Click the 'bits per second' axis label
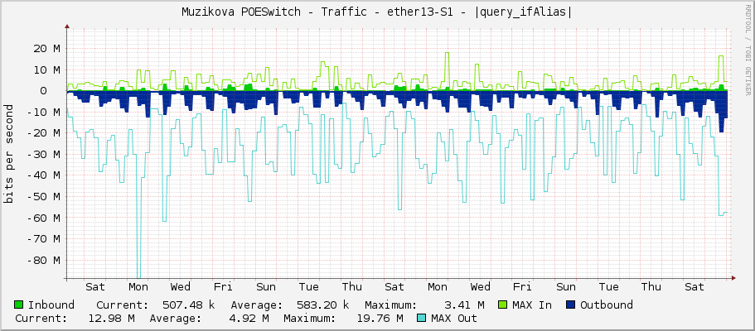Viewport: 755px width, 331px height. click(8, 154)
